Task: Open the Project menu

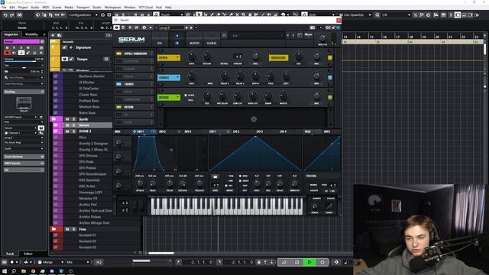Action: [x=23, y=7]
